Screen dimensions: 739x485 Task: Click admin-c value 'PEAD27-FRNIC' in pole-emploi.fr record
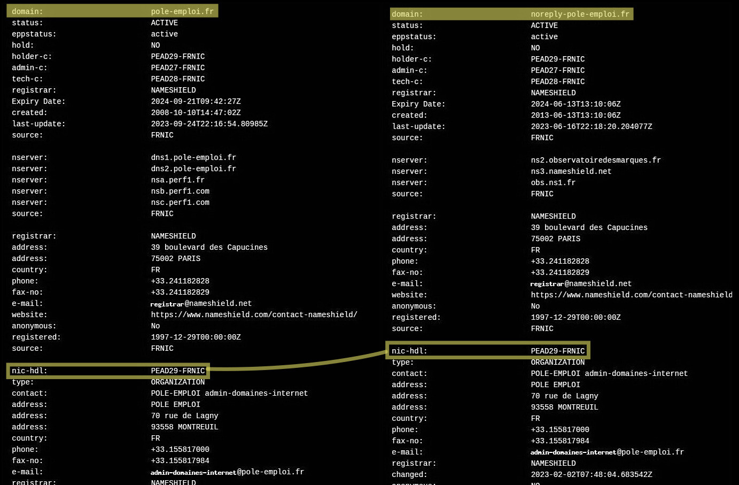click(178, 67)
